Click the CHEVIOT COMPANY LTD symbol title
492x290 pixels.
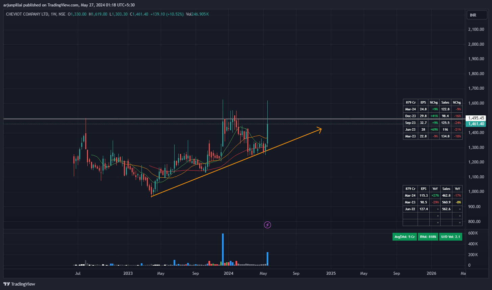pyautogui.click(x=27, y=14)
